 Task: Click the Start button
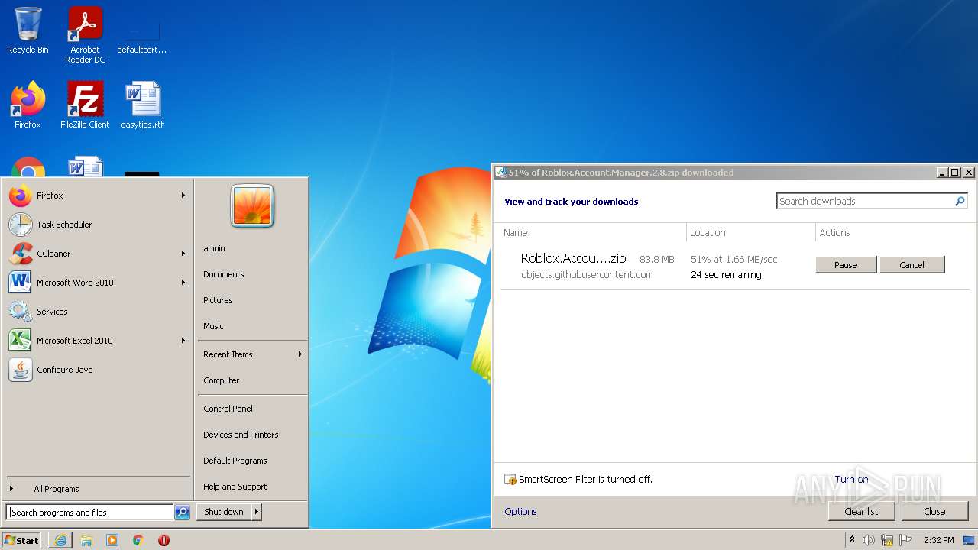point(21,540)
